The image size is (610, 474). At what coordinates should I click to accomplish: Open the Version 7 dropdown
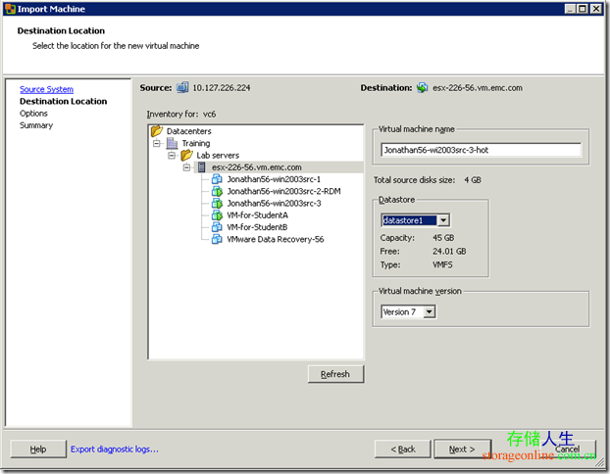click(x=430, y=311)
